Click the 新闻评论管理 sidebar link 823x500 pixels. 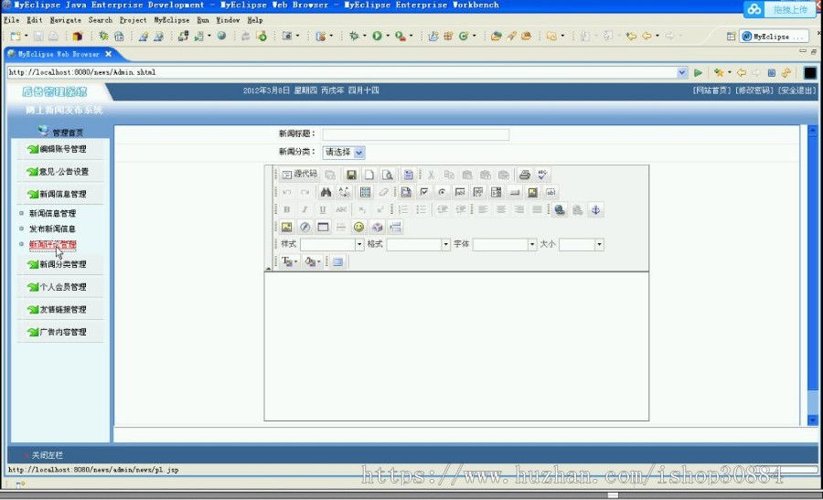tap(52, 244)
